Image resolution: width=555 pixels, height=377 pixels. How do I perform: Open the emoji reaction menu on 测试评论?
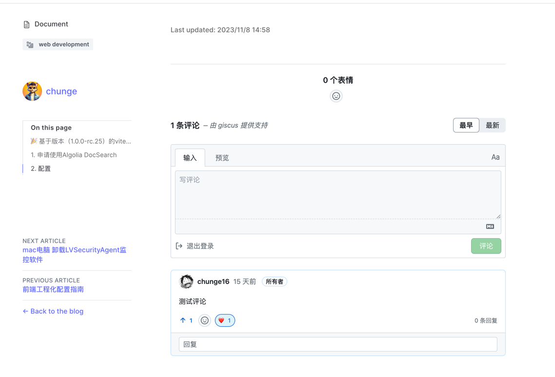tap(204, 320)
